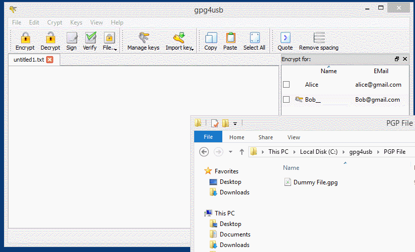Viewport: 415px width, 252px height.
Task: Open the Explorer File ribbon tab
Action: 208,137
